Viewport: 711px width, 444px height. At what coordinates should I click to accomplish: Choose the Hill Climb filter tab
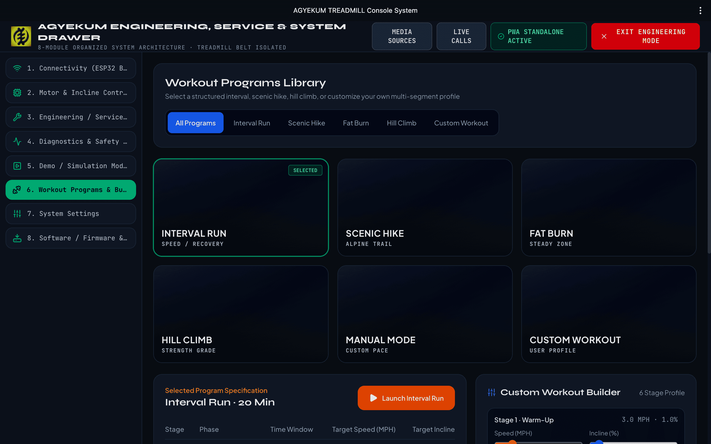coord(401,123)
